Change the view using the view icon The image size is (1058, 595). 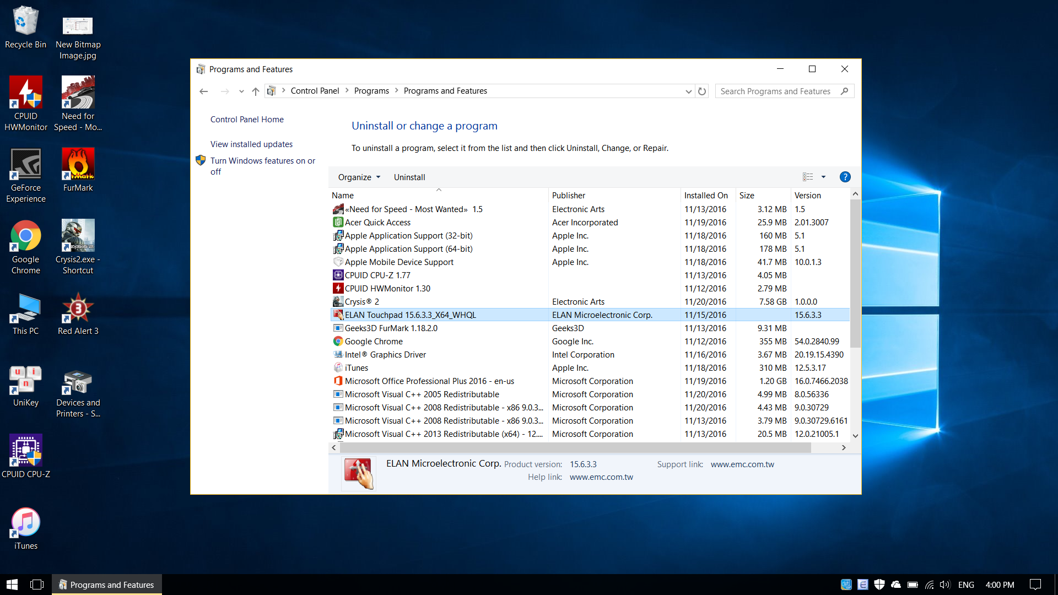[808, 177]
